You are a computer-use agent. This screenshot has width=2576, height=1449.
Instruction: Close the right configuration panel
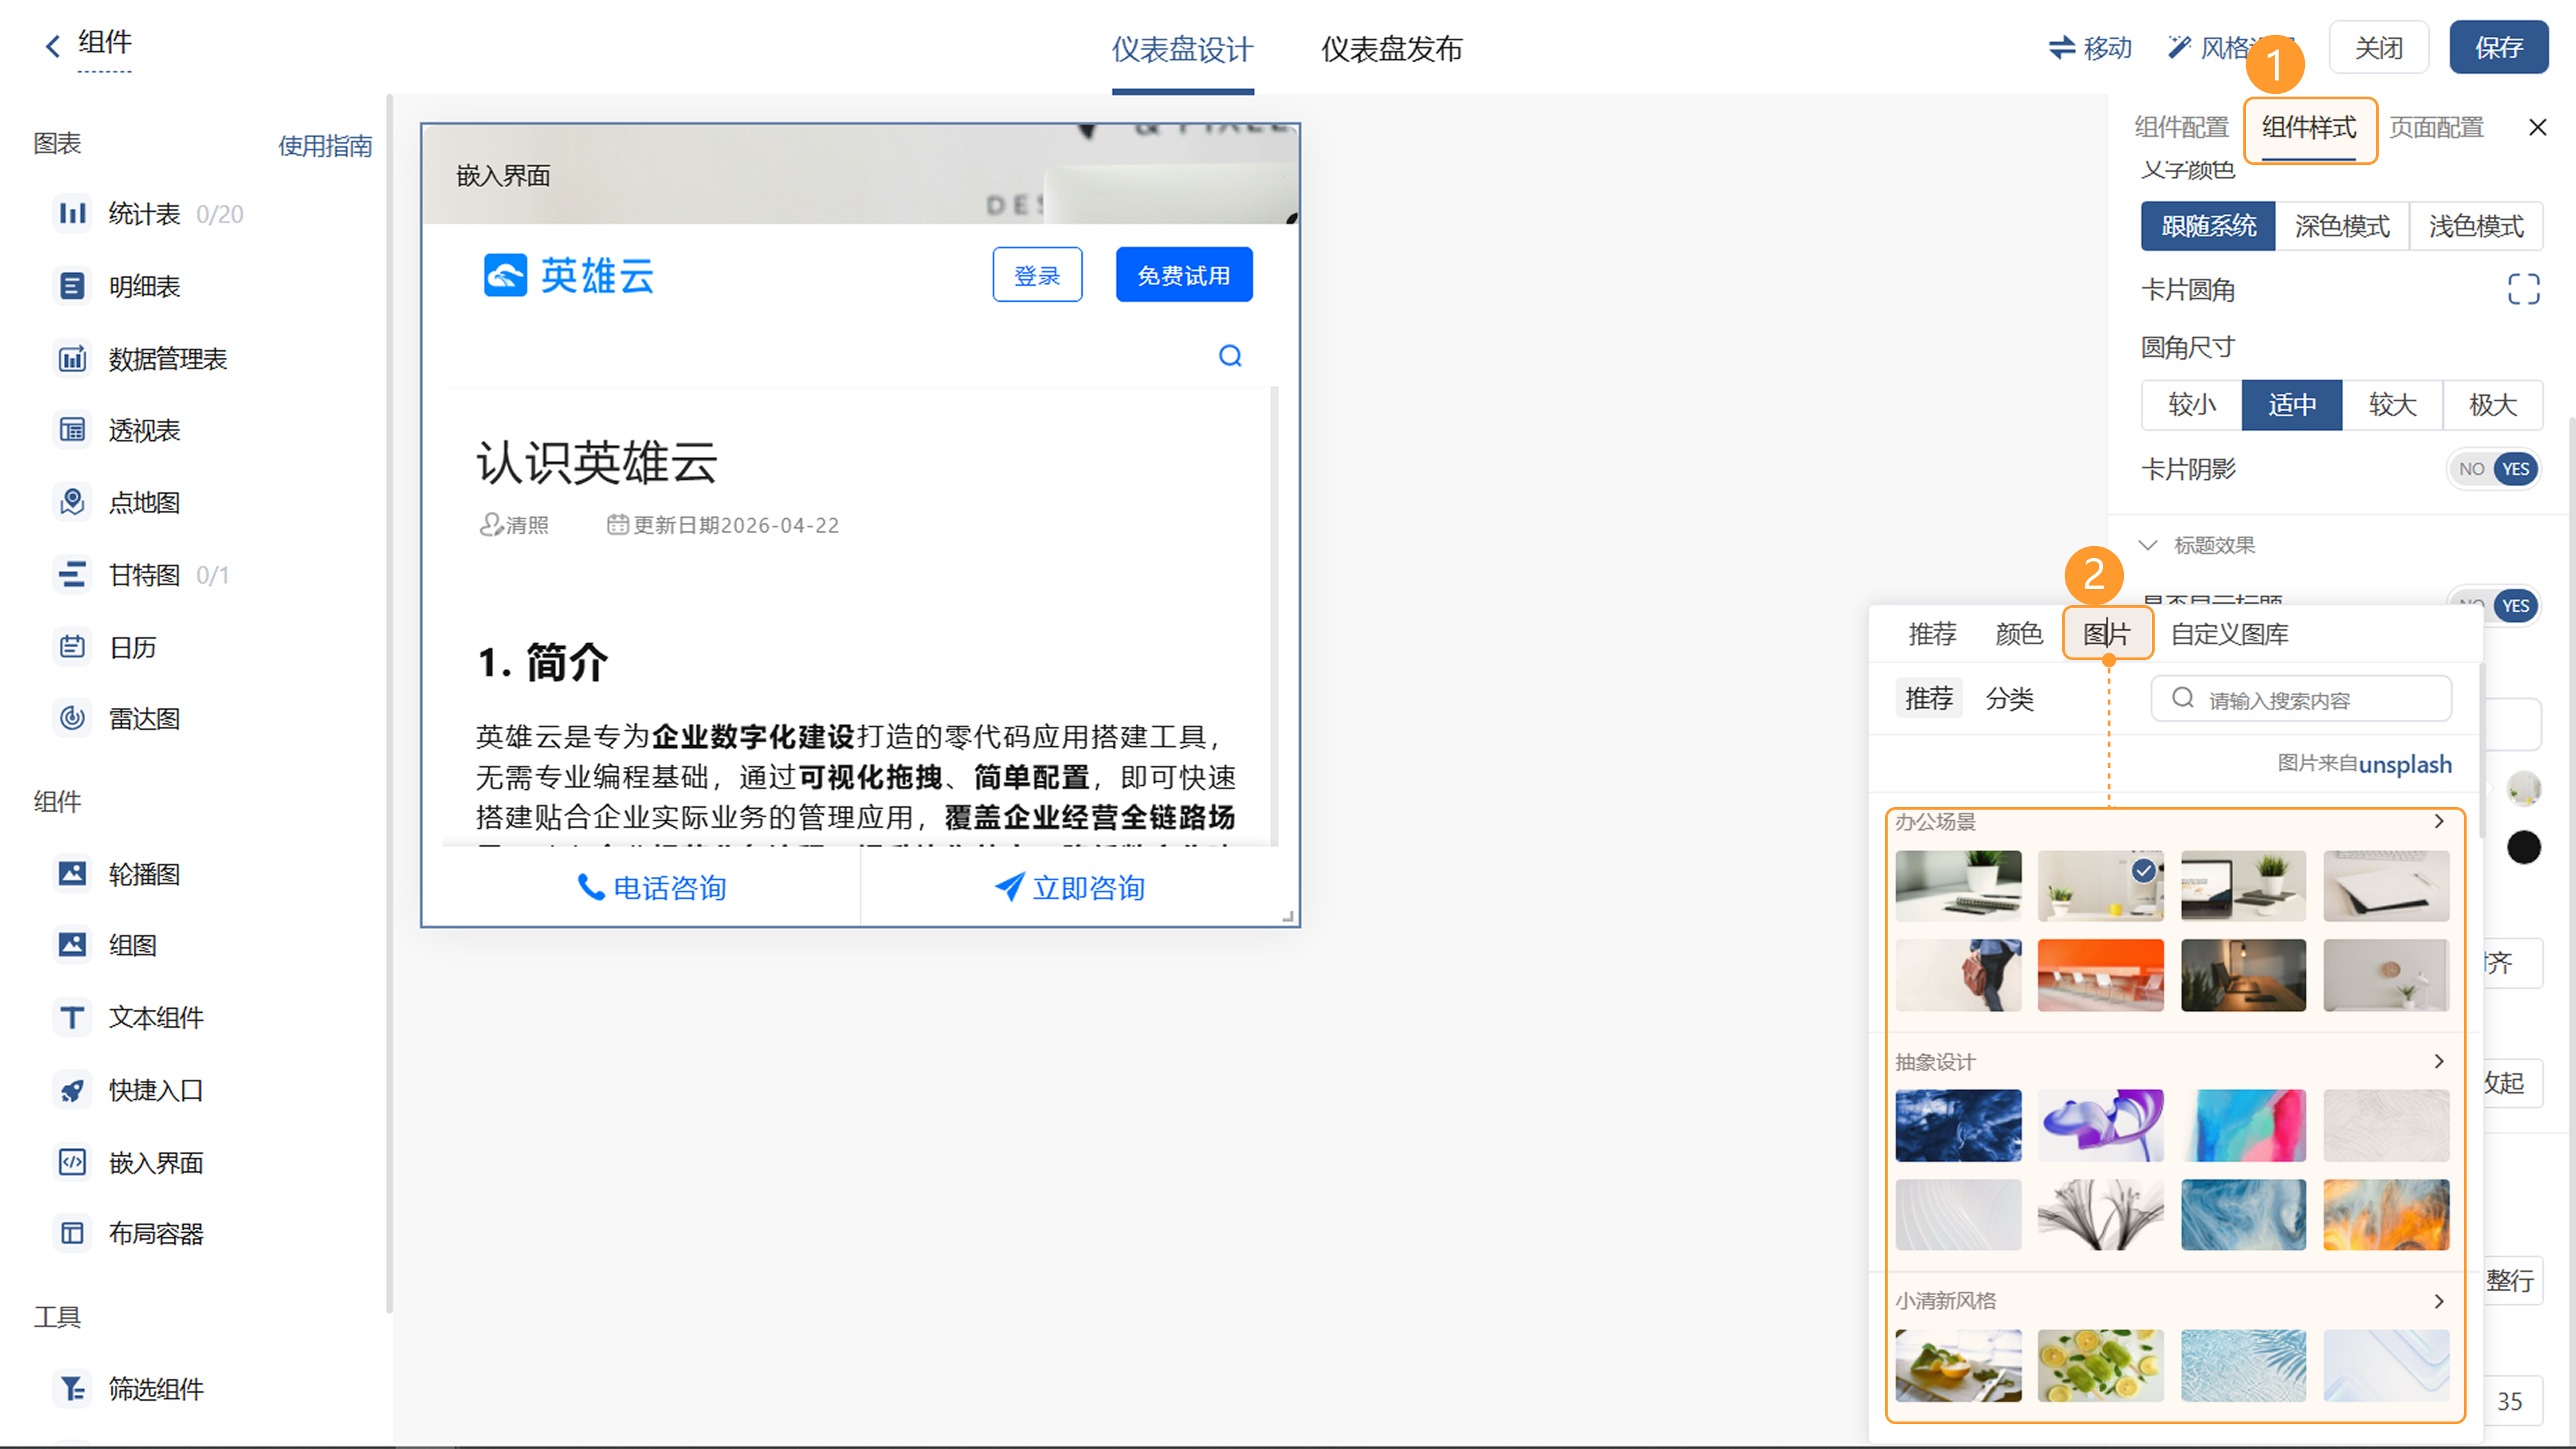[x=2537, y=127]
